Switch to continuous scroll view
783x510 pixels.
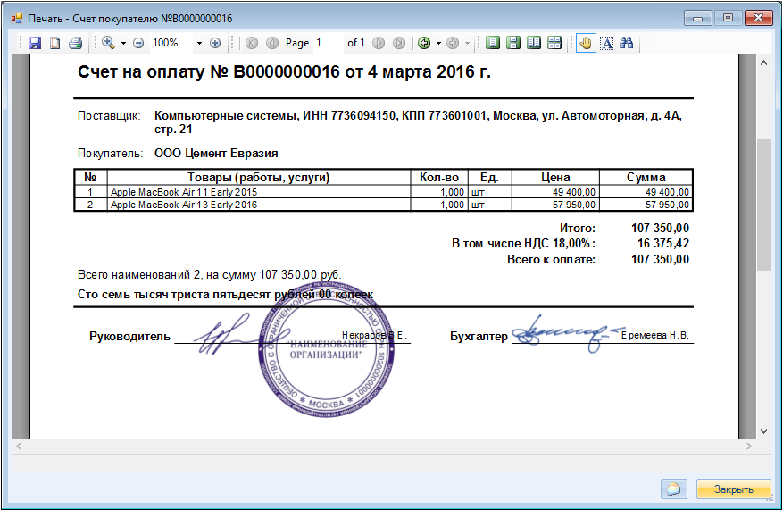click(513, 43)
